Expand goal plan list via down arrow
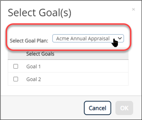This screenshot has height=120, width=142. tap(120, 38)
